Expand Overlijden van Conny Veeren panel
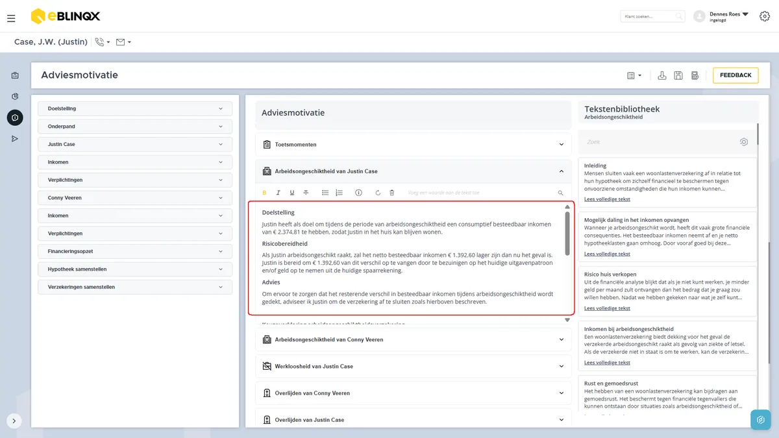 [x=414, y=393]
